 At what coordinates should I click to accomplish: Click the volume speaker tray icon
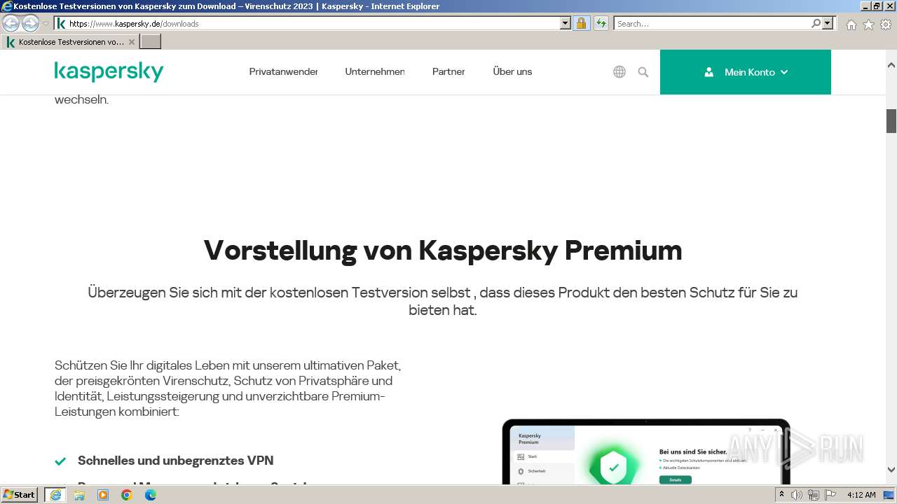point(797,495)
